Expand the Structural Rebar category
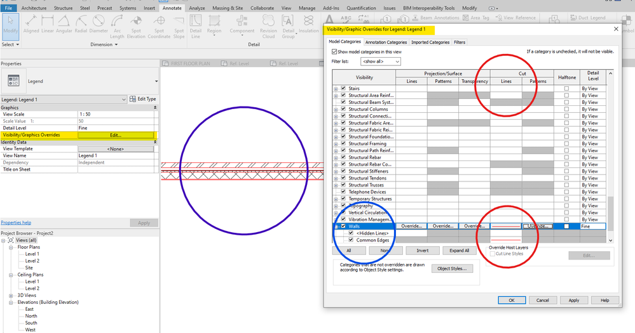 pyautogui.click(x=336, y=157)
